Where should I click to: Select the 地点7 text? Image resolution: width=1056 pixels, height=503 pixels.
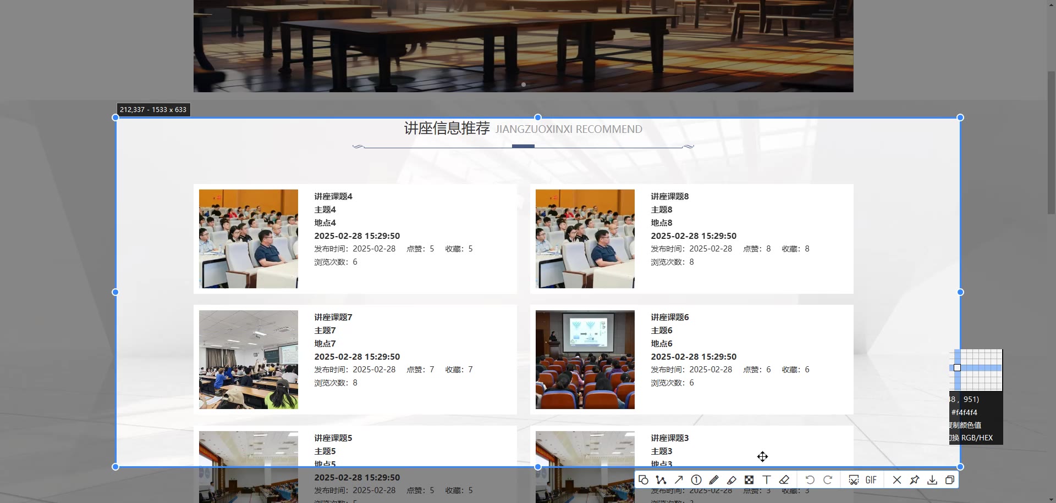325,344
